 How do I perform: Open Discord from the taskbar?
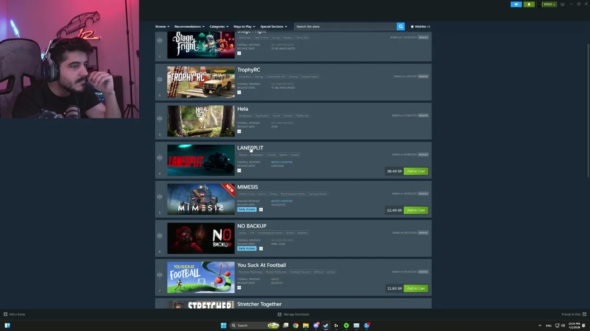click(316, 325)
